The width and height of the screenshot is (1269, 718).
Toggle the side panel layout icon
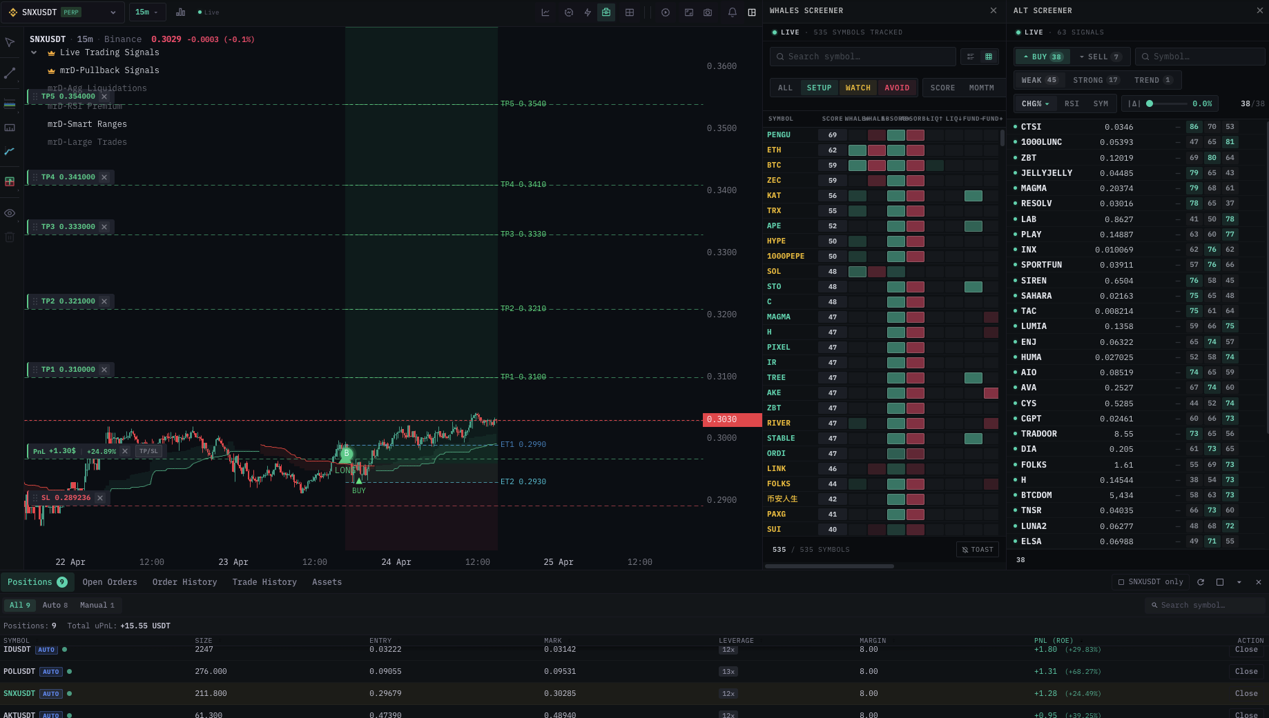point(752,12)
